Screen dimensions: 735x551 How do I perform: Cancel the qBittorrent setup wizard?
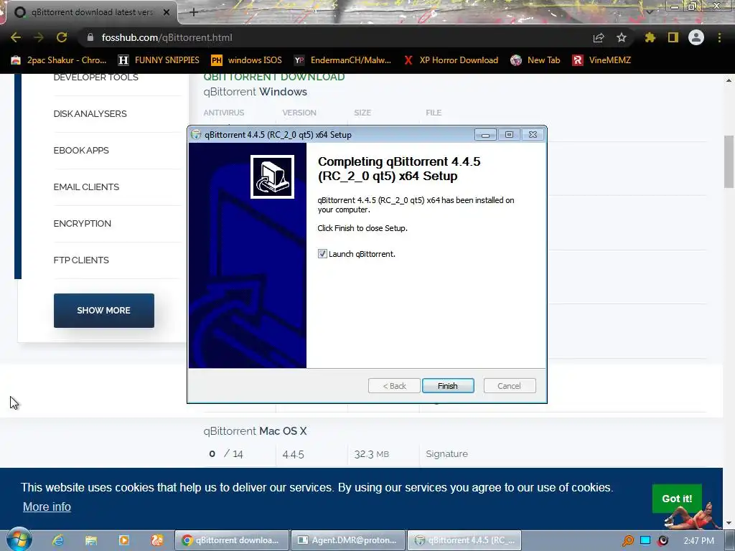pyautogui.click(x=509, y=385)
